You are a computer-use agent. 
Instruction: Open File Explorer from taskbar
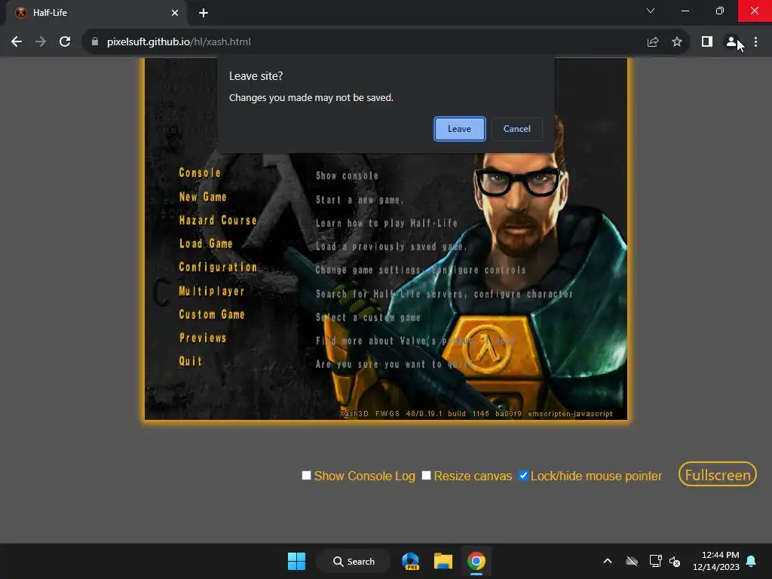click(443, 561)
